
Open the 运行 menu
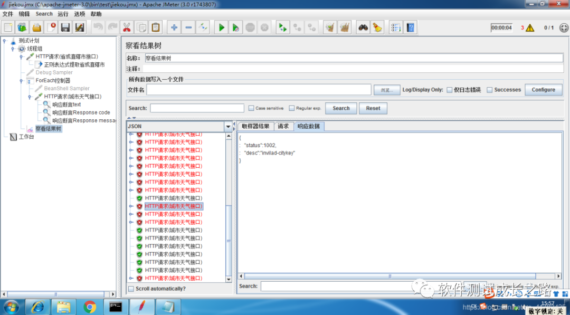tap(63, 14)
